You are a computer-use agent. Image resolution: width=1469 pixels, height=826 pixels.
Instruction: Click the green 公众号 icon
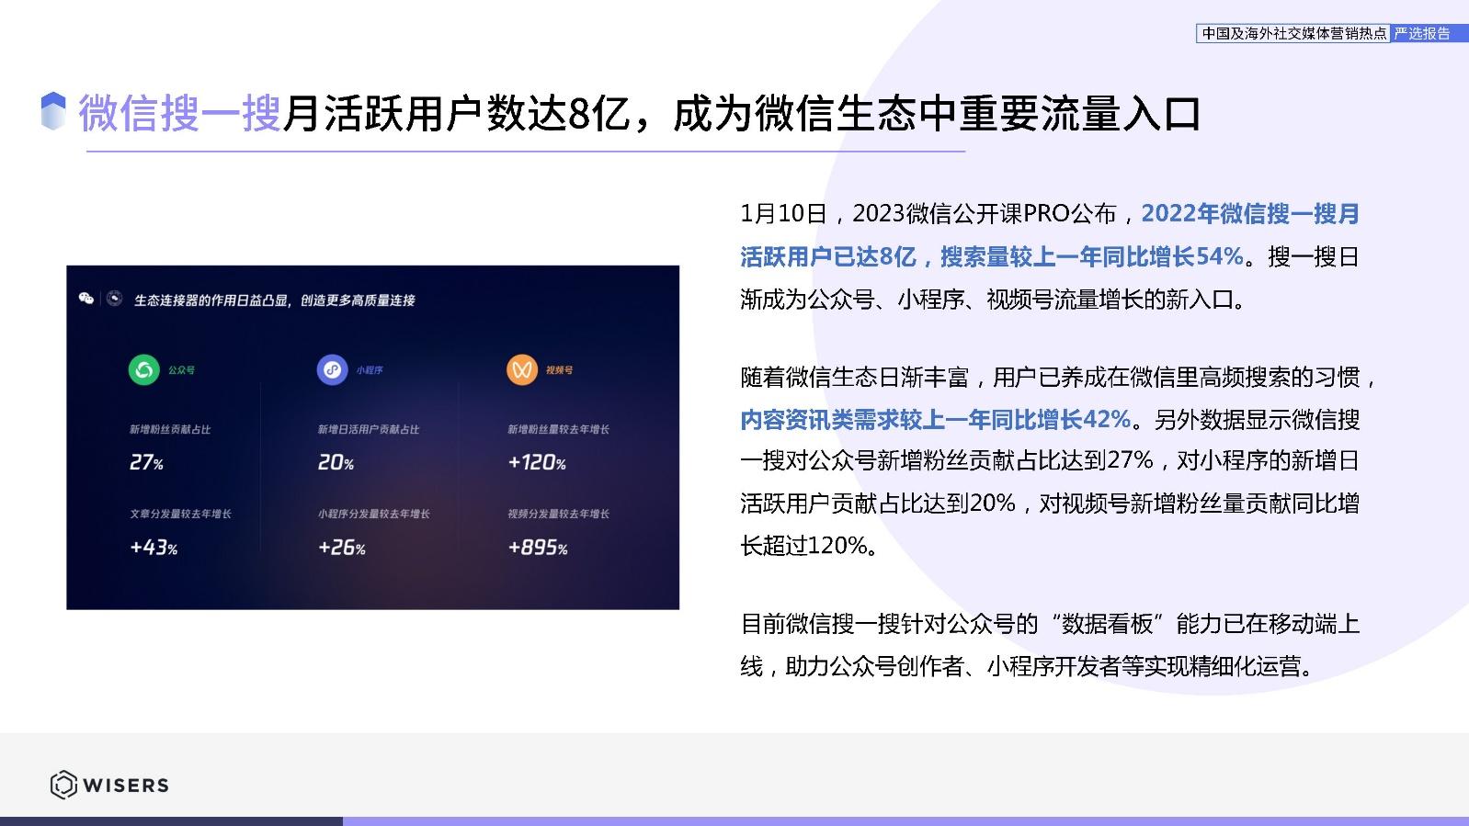click(144, 369)
